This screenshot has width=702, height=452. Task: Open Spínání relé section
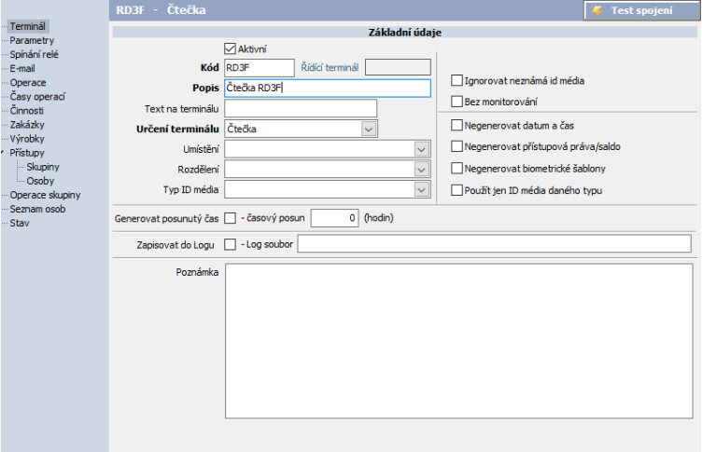coord(34,55)
